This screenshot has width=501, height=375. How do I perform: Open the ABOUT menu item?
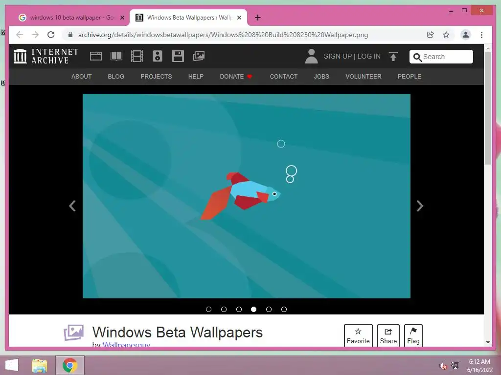(x=82, y=77)
